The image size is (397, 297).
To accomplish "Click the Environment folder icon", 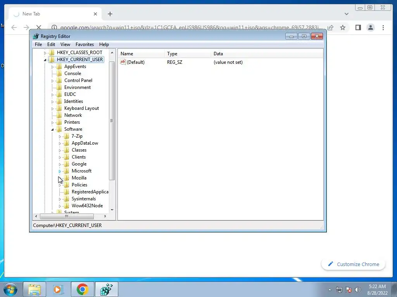I will click(59, 87).
